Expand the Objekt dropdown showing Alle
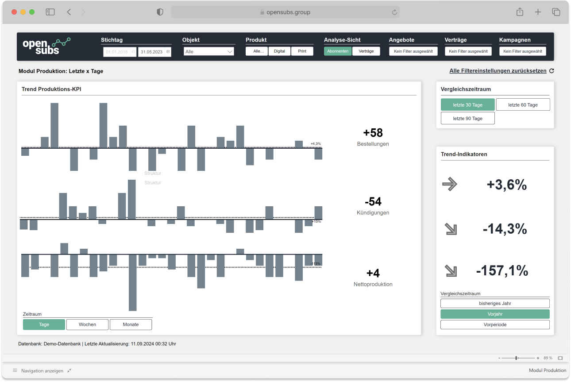The width and height of the screenshot is (571, 382). click(208, 52)
